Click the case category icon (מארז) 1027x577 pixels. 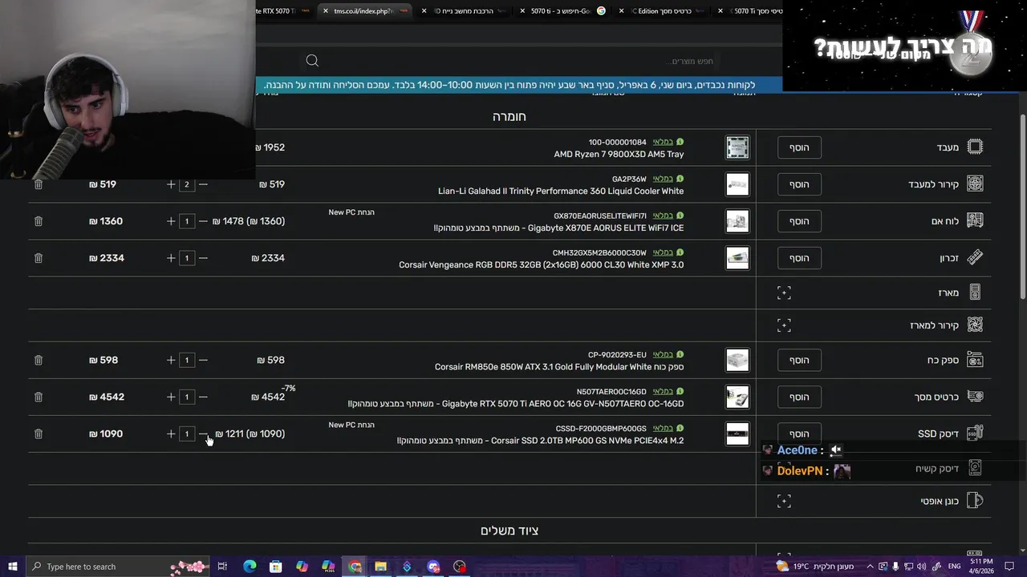tap(975, 293)
